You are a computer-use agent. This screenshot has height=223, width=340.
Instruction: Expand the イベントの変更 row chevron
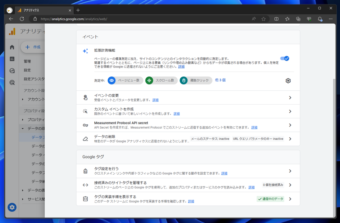click(x=290, y=97)
